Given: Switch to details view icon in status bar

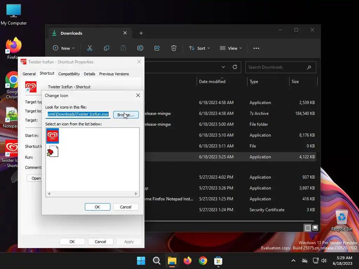Looking at the screenshot, I should click(307, 228).
